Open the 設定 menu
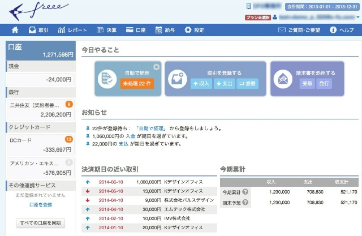The image size is (362, 236). pos(194,30)
